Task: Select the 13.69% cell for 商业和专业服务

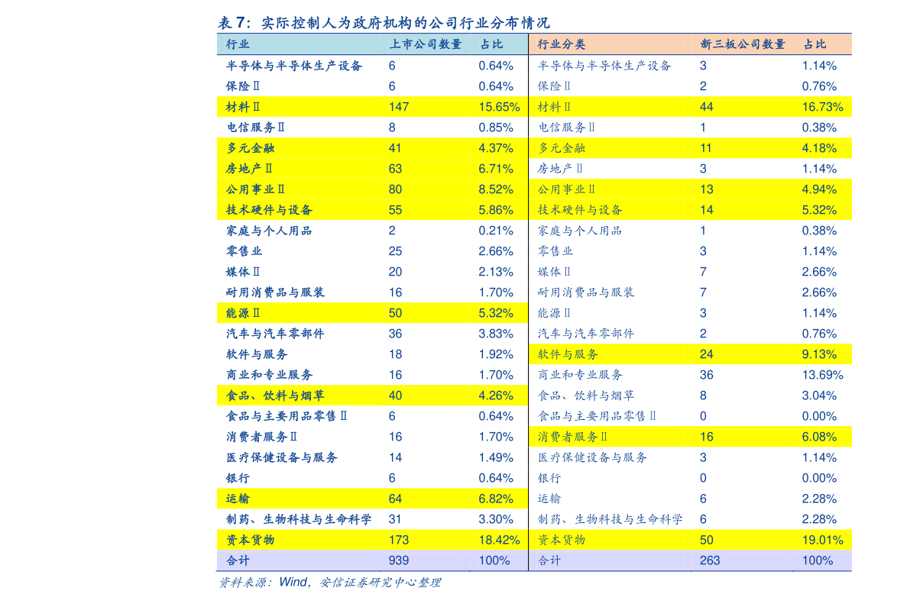Action: pyautogui.click(x=822, y=375)
